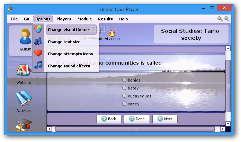241x142 pixels.
Task: Open the File menu
Action: [15, 19]
